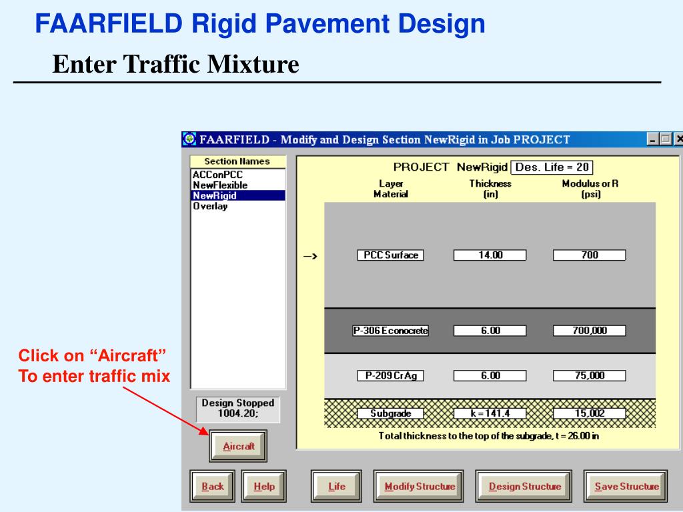
Task: Click the Des. Life = 20 box
Action: (x=552, y=167)
